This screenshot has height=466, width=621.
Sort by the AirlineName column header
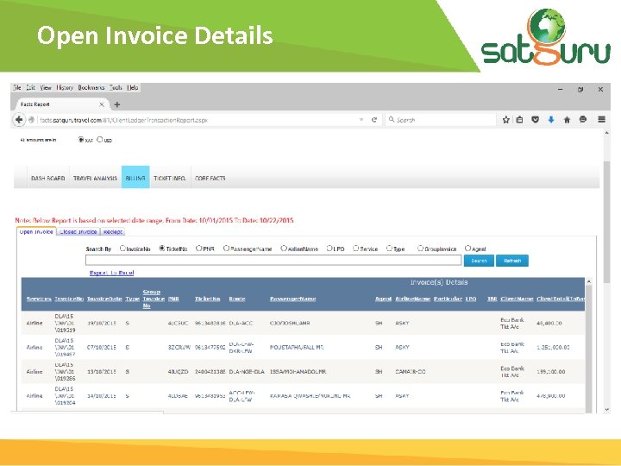point(412,299)
